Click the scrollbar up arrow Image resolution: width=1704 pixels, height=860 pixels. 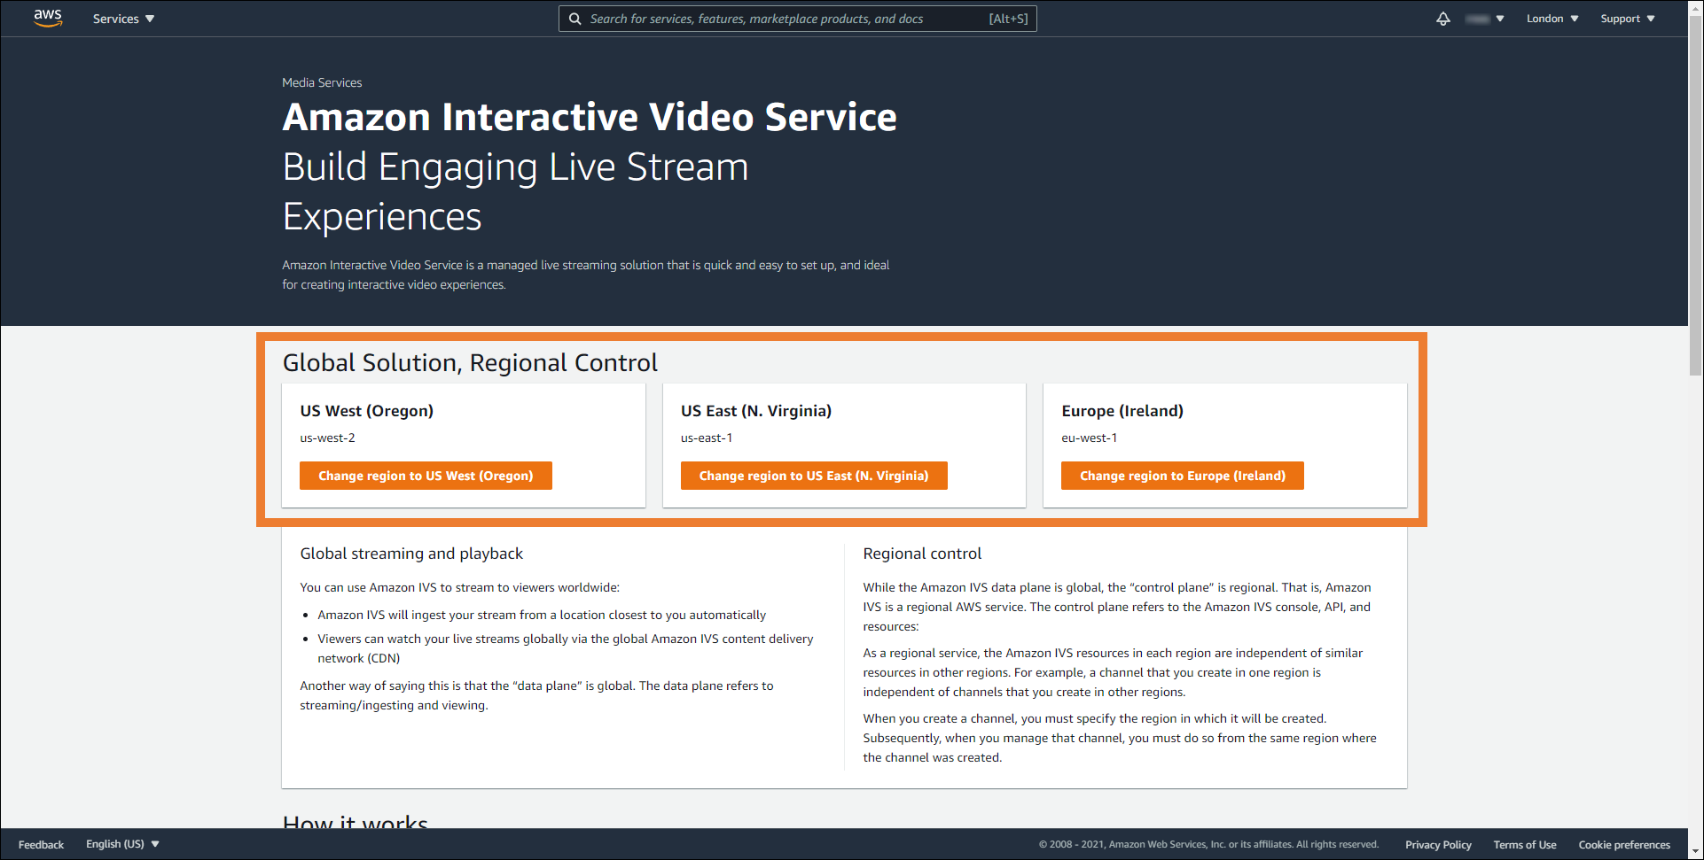click(x=1695, y=7)
